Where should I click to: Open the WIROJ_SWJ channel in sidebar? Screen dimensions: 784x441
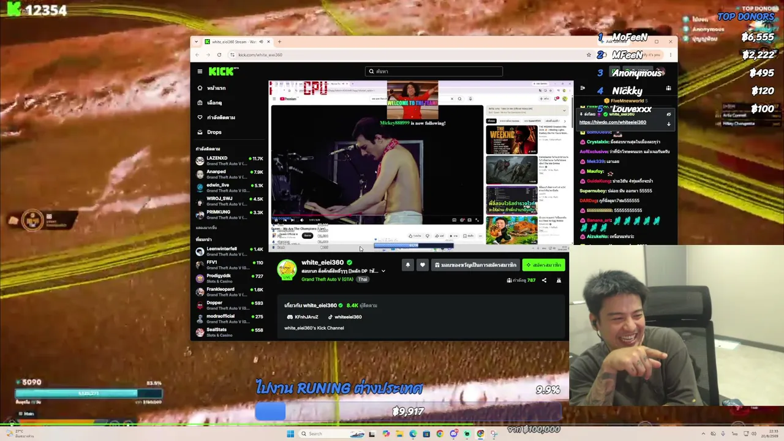pyautogui.click(x=230, y=202)
